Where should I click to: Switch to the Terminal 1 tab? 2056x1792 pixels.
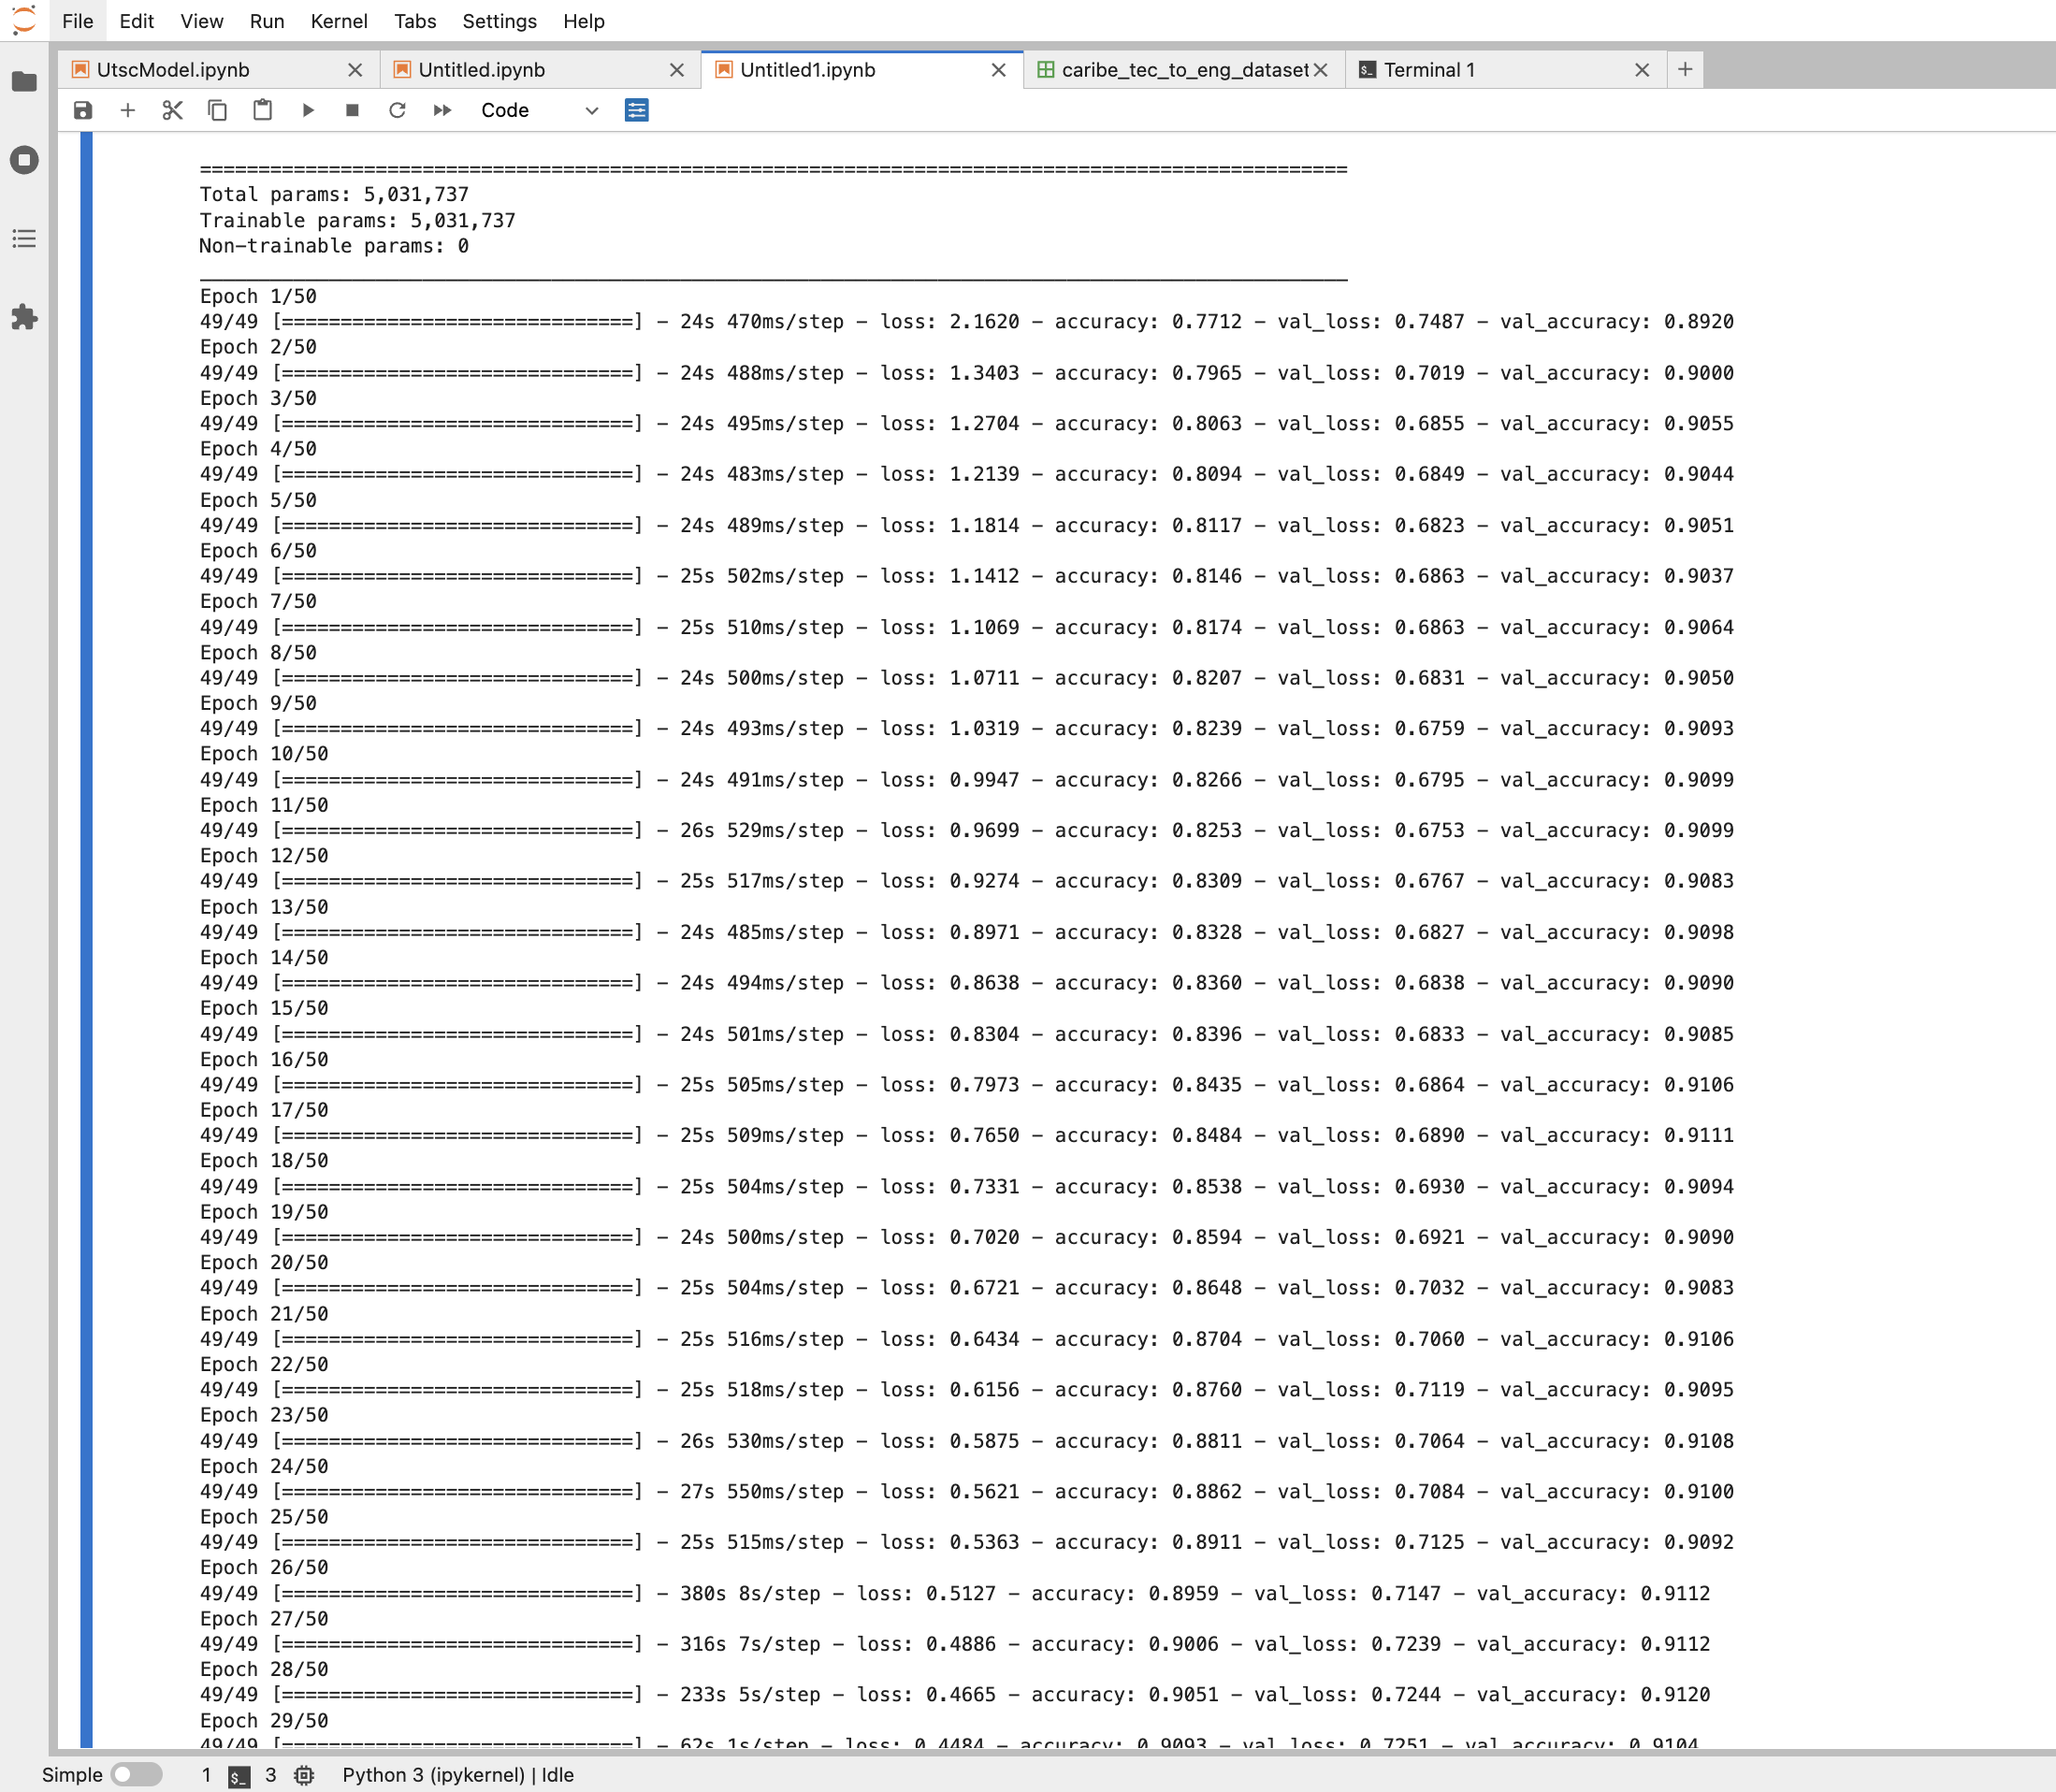1429,70
